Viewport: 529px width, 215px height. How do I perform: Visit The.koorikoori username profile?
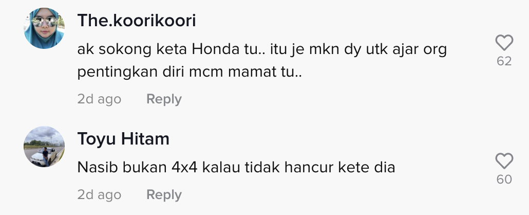(x=137, y=21)
